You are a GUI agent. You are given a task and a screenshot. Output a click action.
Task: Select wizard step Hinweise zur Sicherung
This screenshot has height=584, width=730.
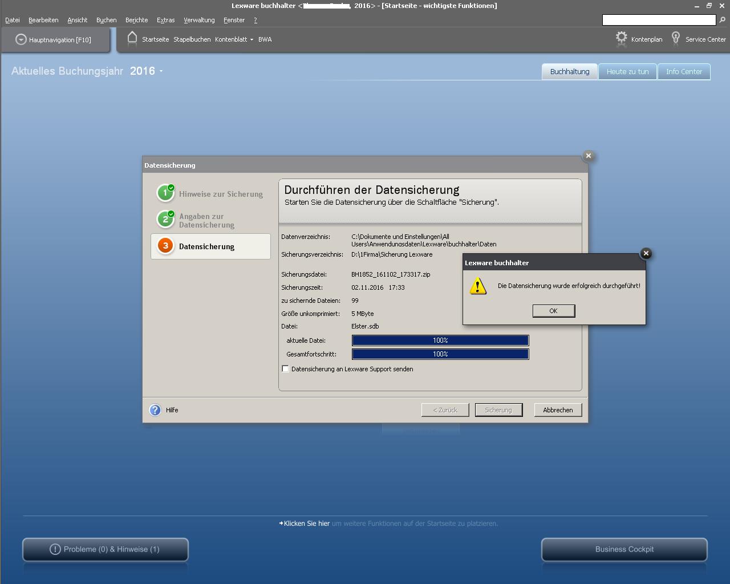coord(221,194)
